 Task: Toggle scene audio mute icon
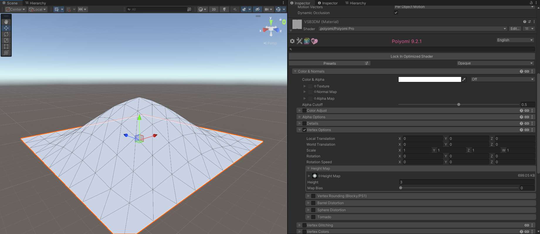(235, 9)
